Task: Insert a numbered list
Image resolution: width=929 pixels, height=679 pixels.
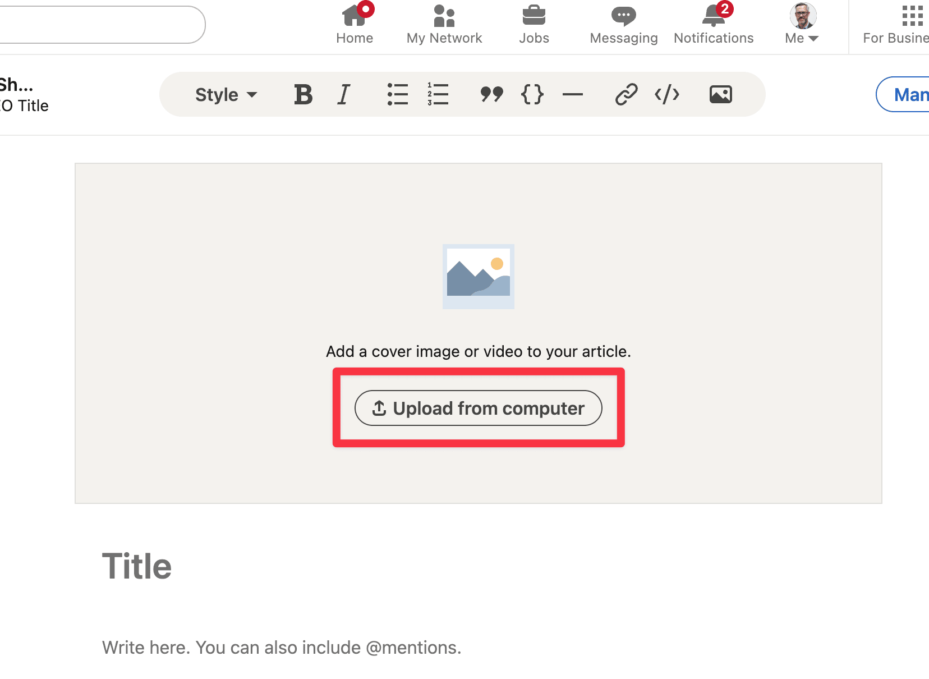Action: pos(438,94)
